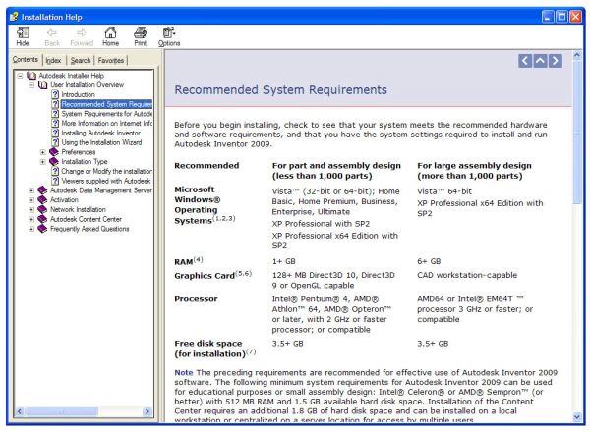Click the topic pane scroll down arrow
Viewport: 590px width, 431px height.
577,417
